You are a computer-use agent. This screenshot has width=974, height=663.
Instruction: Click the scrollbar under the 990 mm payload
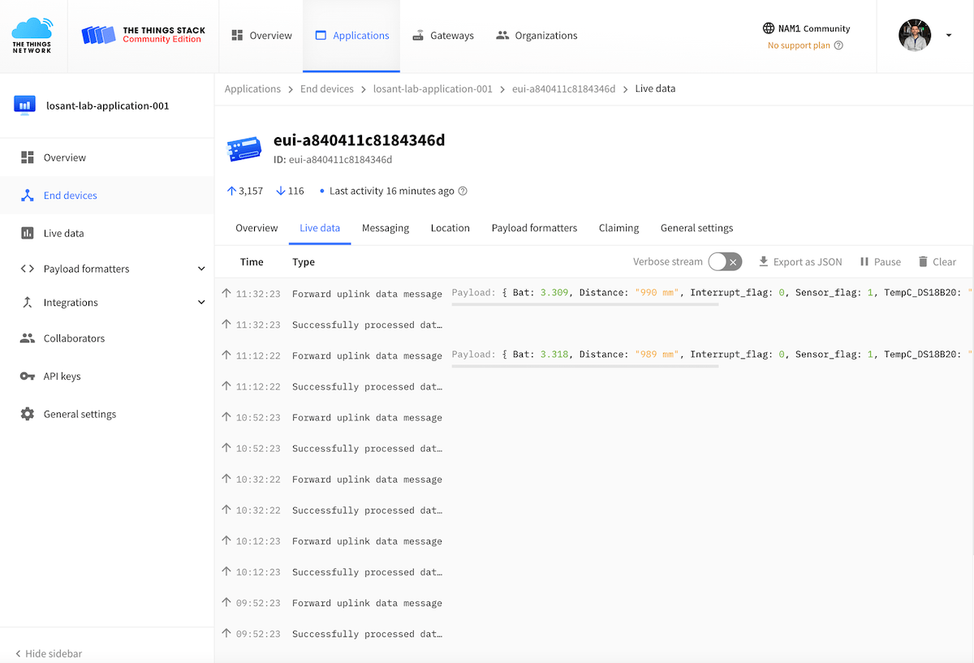click(585, 304)
